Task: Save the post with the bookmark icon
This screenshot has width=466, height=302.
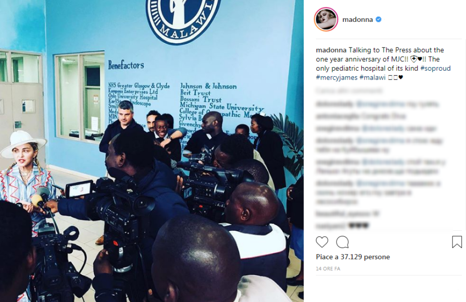Action: [457, 242]
